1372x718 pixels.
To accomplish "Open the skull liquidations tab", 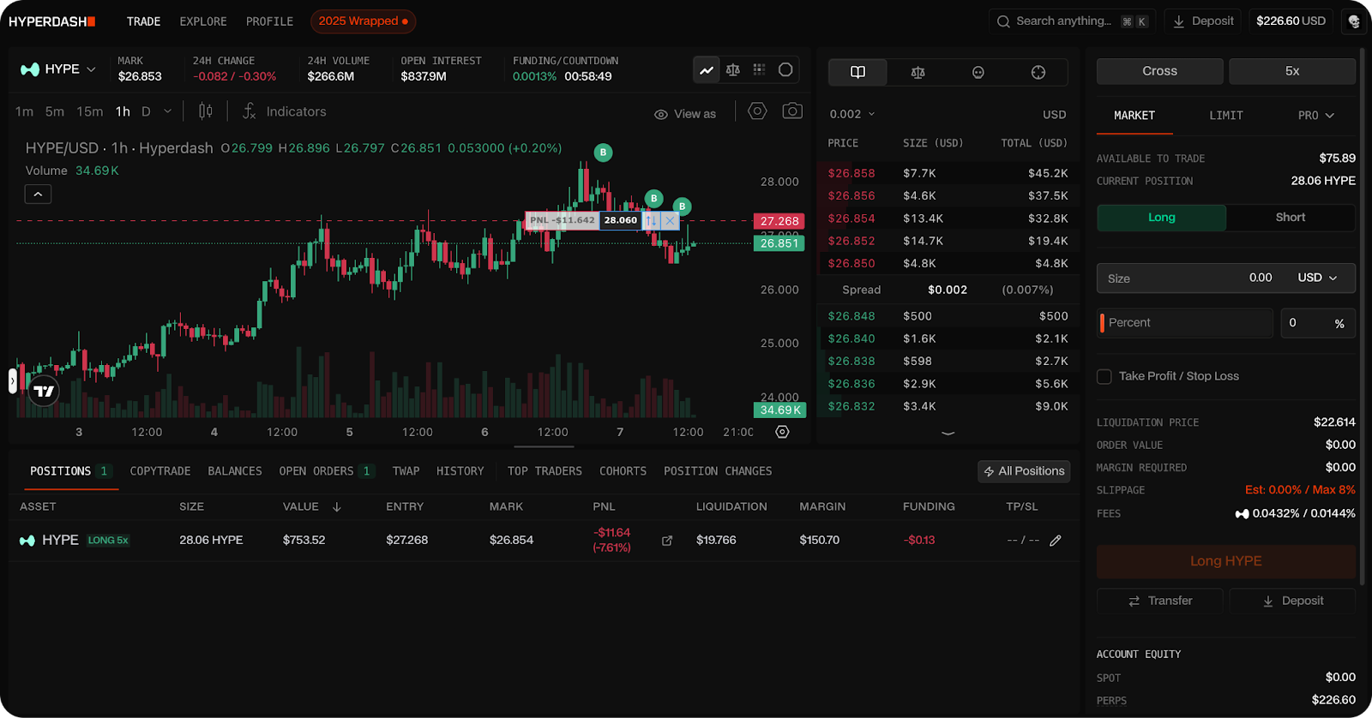I will 978,72.
